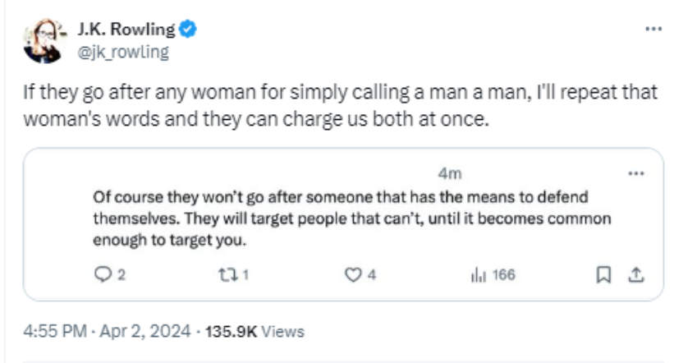Repost the quoted post
This screenshot has height=363, width=697.
click(230, 275)
